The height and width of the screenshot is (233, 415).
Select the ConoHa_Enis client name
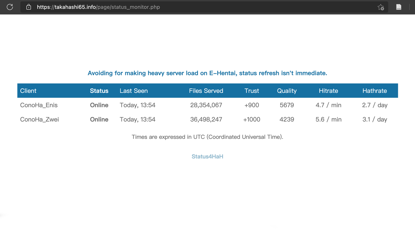coord(39,105)
